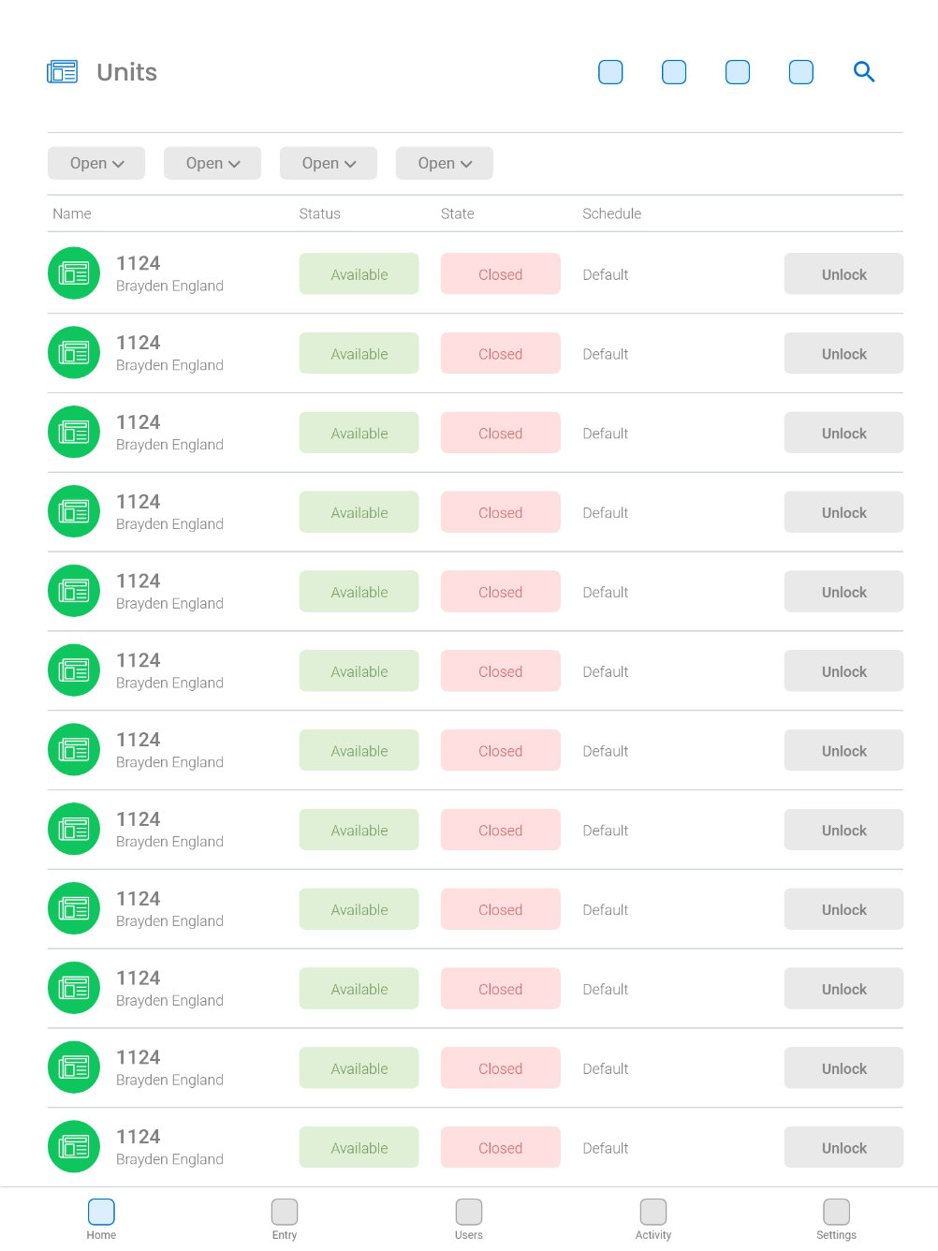The width and height of the screenshot is (938, 1251).
Task: Switch to the Settings tab
Action: pos(836,1219)
